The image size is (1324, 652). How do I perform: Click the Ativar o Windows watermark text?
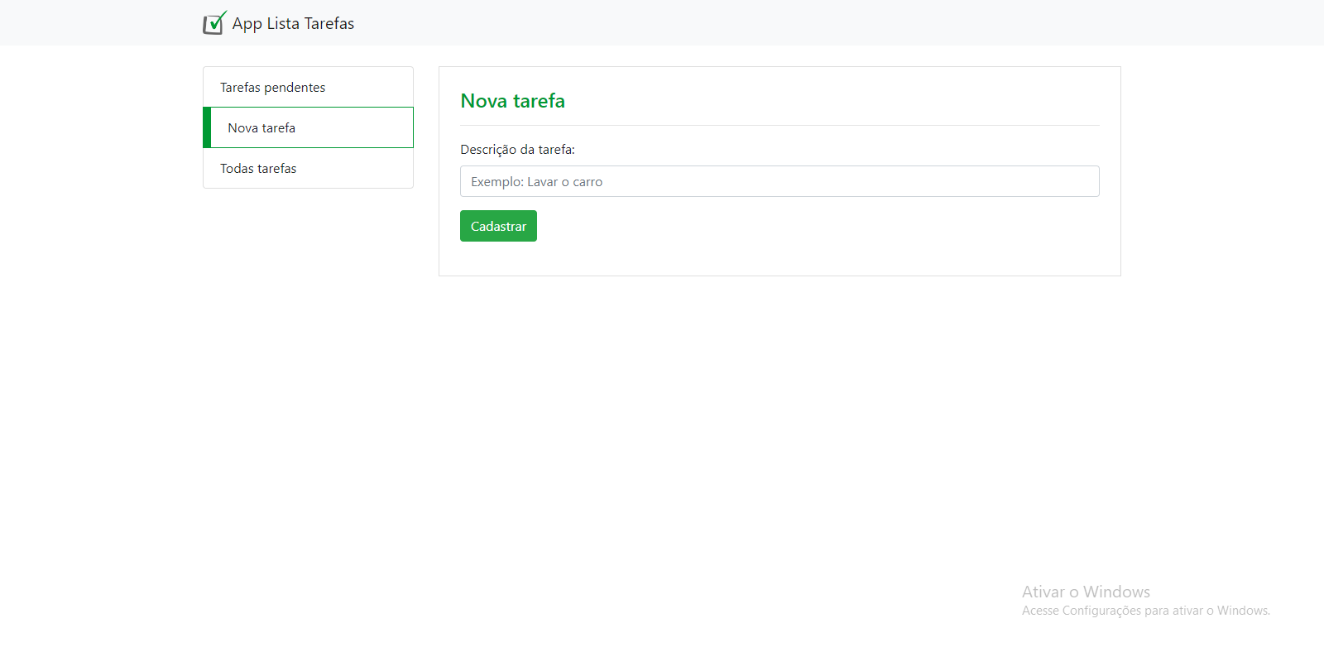pos(1085,592)
